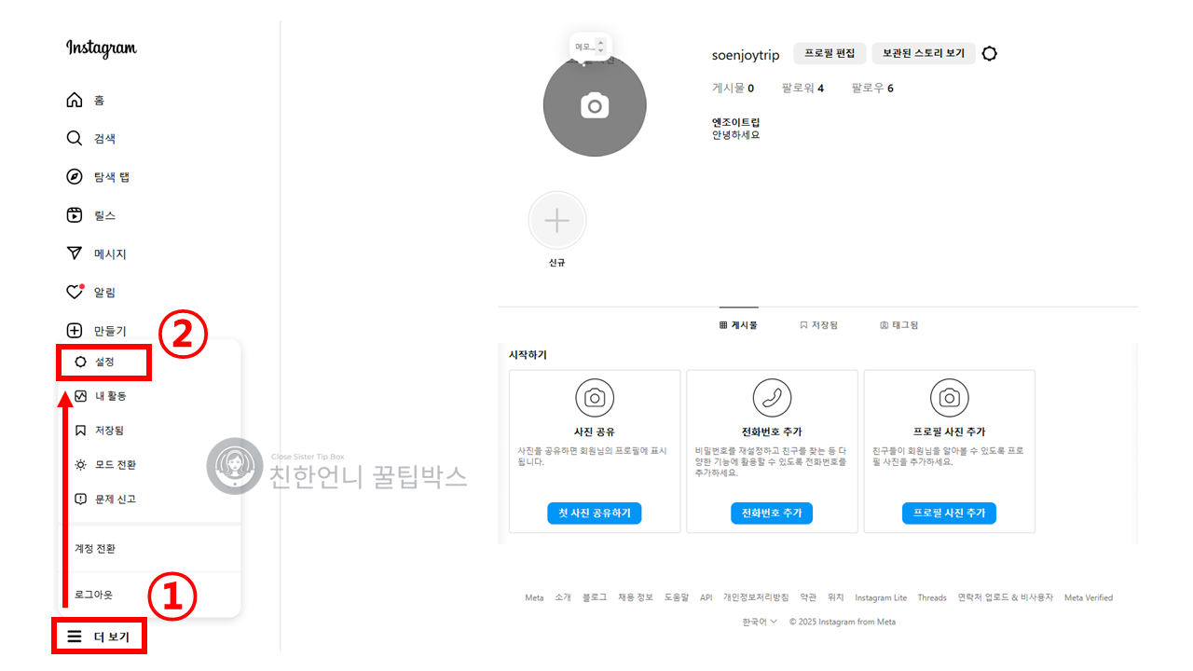Choose 문제 신고 menu entry

tap(105, 500)
